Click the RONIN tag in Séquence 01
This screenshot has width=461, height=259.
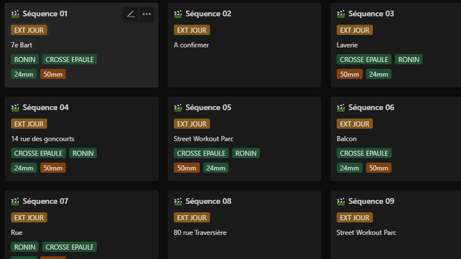pyautogui.click(x=25, y=59)
